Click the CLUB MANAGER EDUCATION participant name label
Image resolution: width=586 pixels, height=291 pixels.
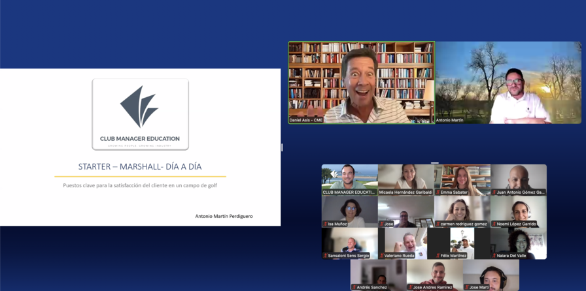(349, 192)
